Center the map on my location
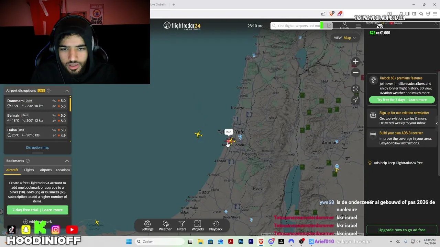Image resolution: width=440 pixels, height=247 pixels. (x=355, y=100)
